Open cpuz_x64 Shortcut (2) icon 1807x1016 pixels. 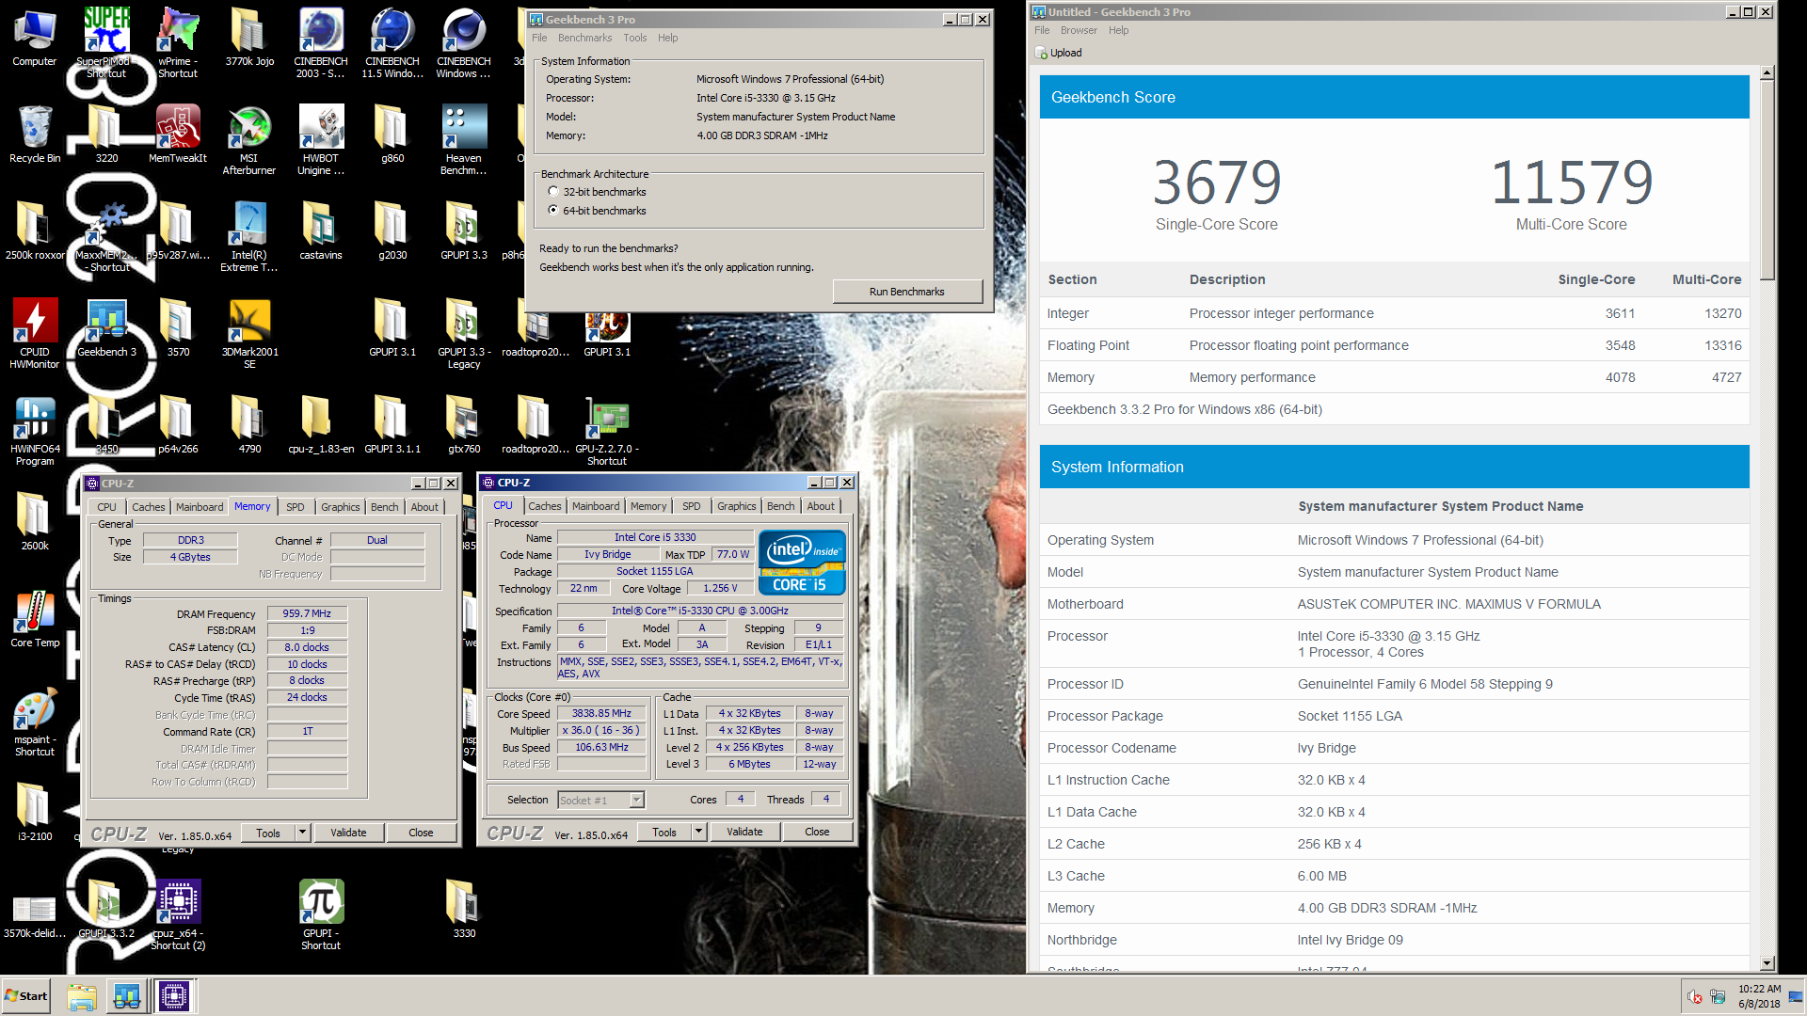point(178,914)
